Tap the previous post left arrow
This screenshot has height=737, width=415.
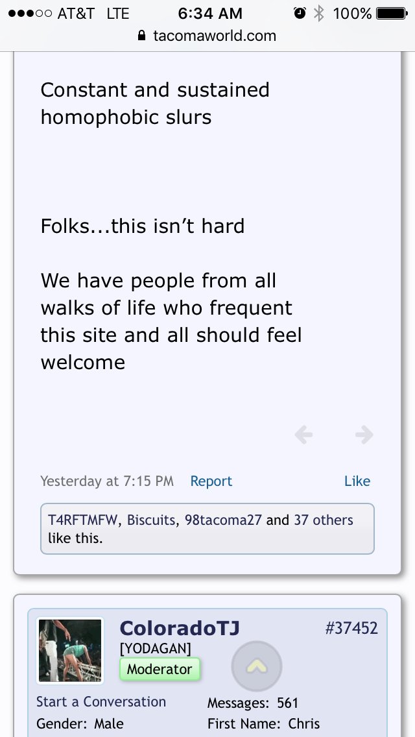click(x=303, y=435)
